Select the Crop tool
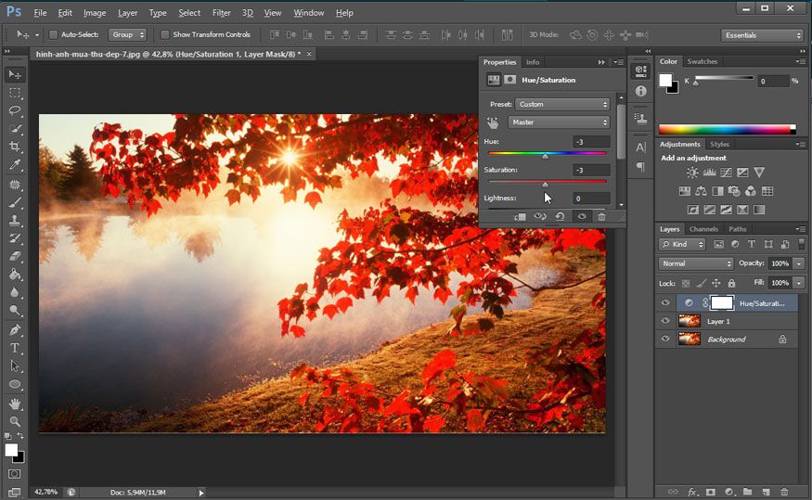 pyautogui.click(x=15, y=147)
